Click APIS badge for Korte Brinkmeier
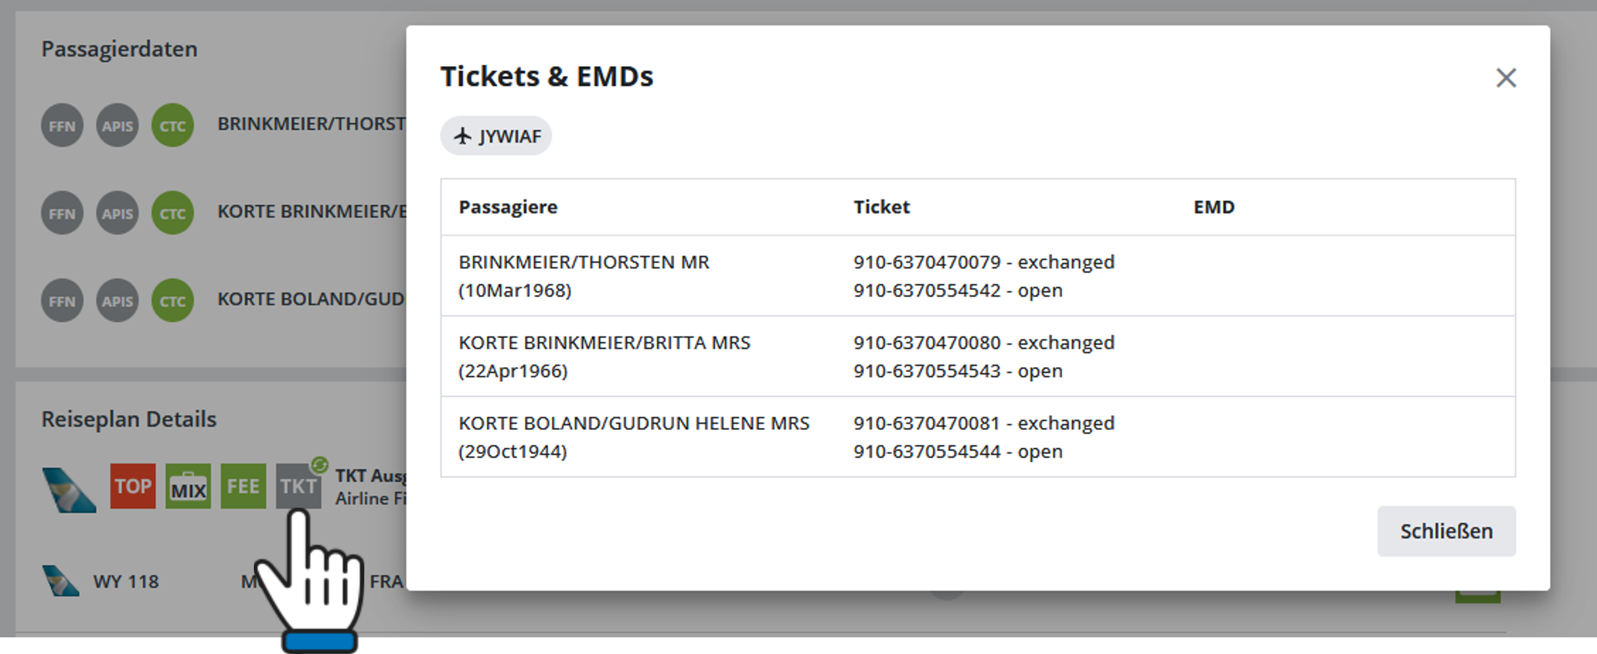Image resolution: width=1597 pixels, height=654 pixels. 117,213
